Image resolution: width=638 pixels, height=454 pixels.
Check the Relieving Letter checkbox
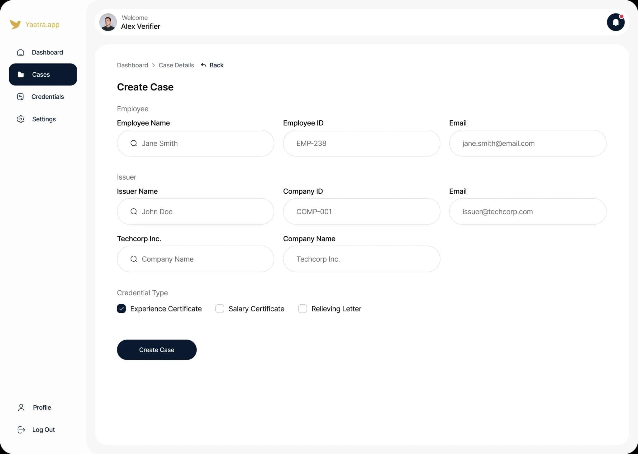click(x=302, y=309)
